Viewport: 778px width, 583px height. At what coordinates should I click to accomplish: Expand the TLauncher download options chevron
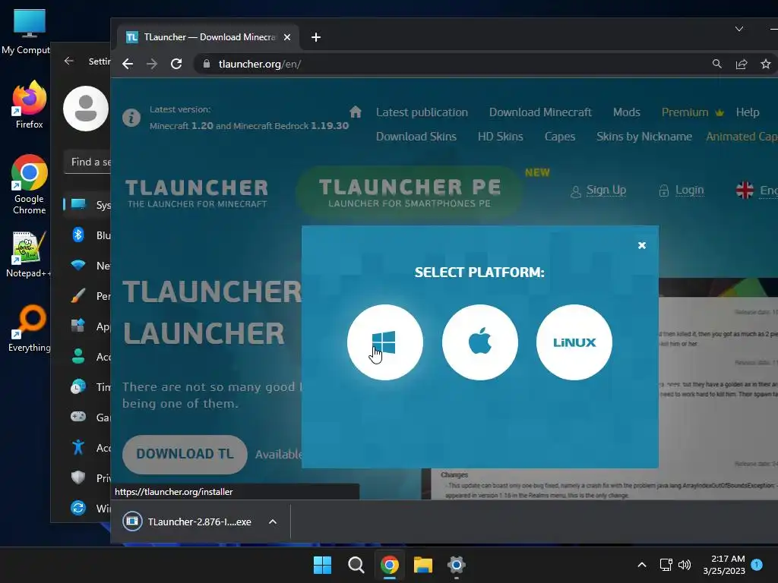coord(273,522)
